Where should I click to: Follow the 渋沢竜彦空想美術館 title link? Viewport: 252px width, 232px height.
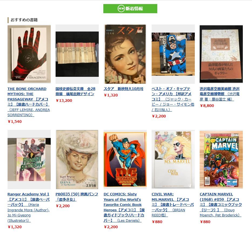pos(220,94)
